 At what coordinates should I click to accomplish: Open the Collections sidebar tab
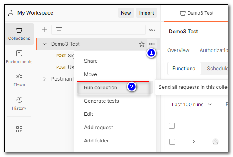[19, 34]
